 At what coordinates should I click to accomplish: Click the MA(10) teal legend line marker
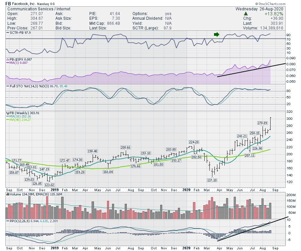pyautogui.click(x=8, y=116)
